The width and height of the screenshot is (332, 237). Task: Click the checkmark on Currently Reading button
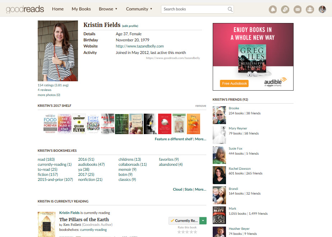tap(172, 220)
